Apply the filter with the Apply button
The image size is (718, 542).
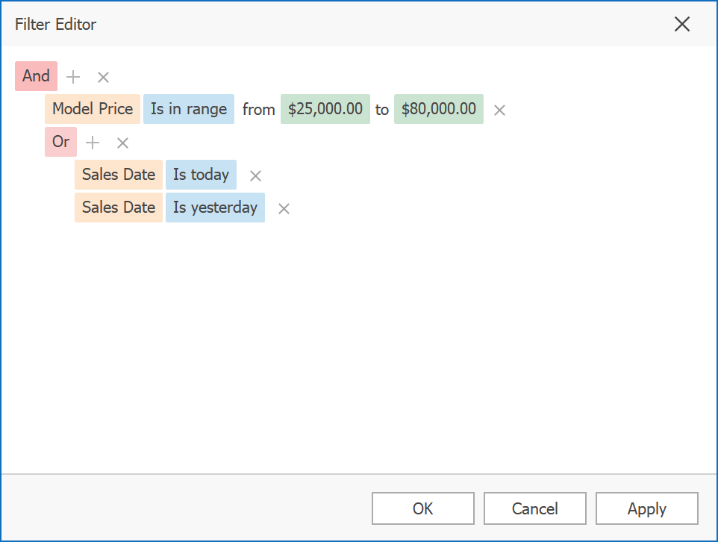[x=646, y=508]
